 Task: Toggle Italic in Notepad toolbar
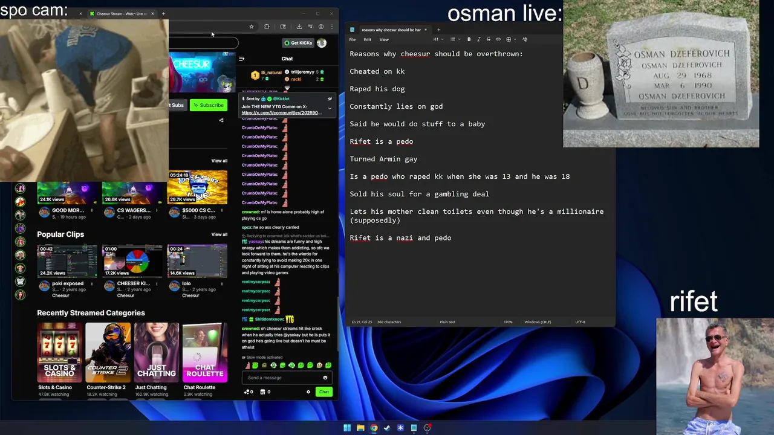[x=478, y=39]
